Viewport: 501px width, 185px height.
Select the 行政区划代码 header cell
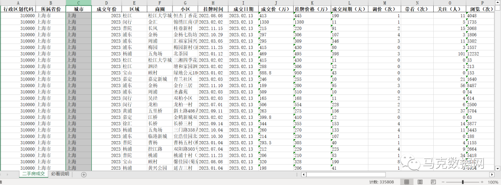18,9
